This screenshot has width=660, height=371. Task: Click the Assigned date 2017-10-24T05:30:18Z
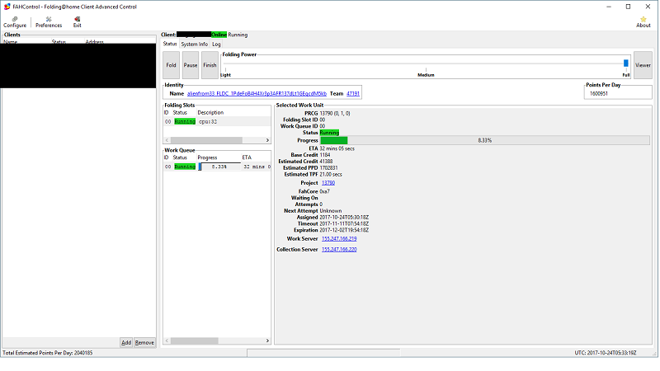344,218
